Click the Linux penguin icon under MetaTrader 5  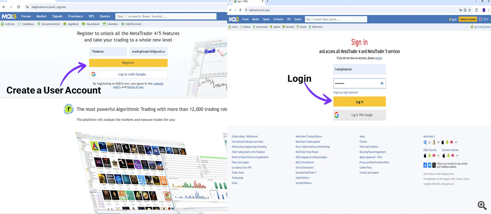pos(434,142)
